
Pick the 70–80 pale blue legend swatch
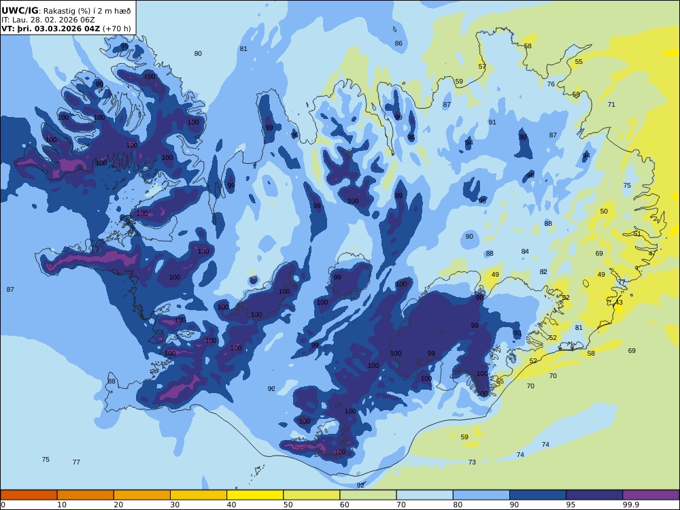coord(424,495)
